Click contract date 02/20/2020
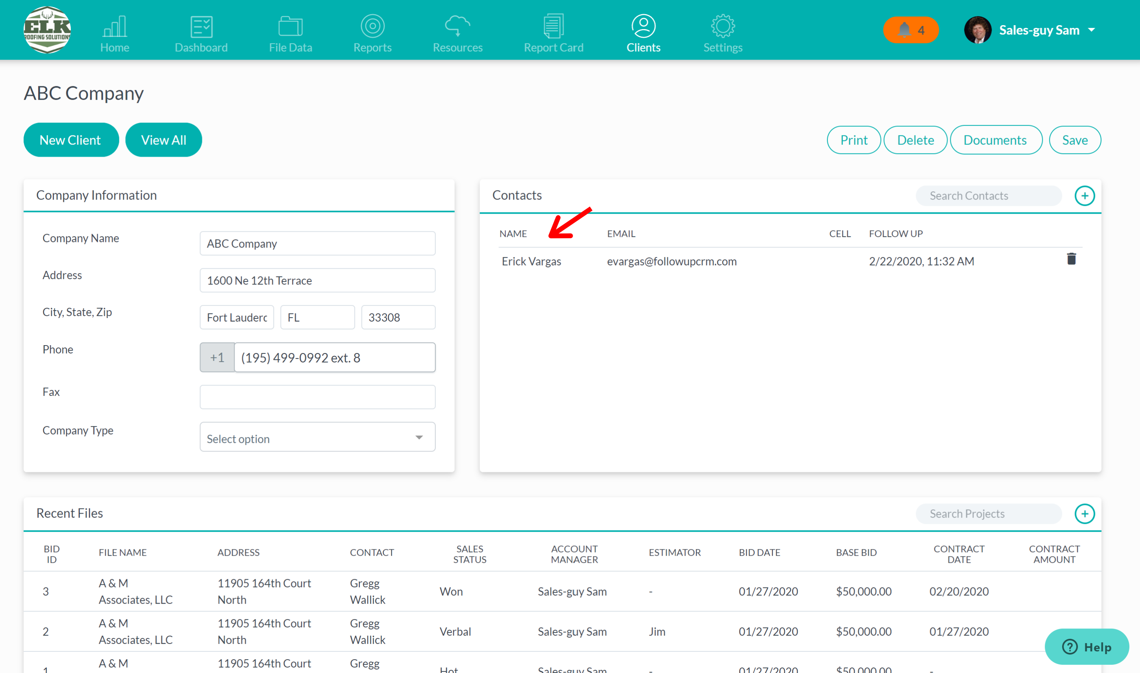Image resolution: width=1140 pixels, height=673 pixels. [959, 592]
